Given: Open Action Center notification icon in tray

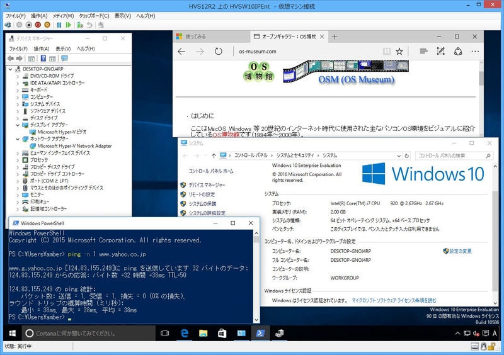Looking at the screenshot, I should (x=486, y=333).
